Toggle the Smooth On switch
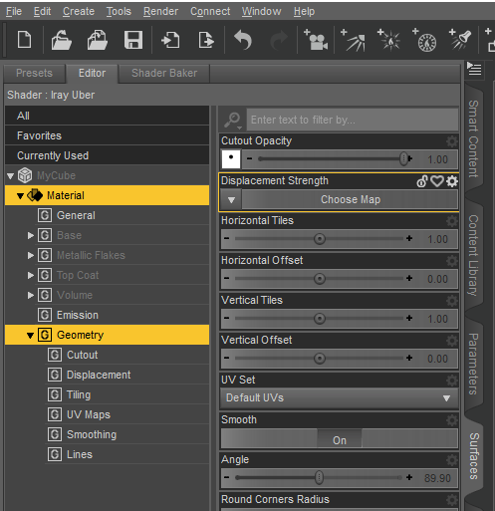 pyautogui.click(x=340, y=438)
